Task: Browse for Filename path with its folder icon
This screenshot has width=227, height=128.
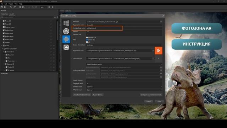Action: [161, 22]
